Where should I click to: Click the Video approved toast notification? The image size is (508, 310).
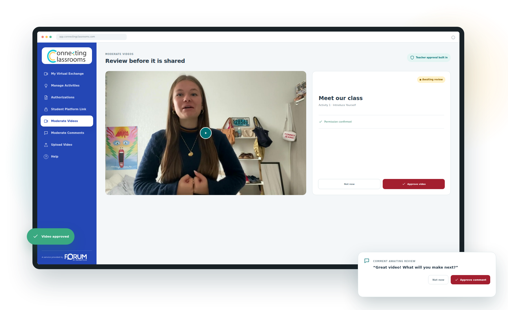tap(51, 236)
